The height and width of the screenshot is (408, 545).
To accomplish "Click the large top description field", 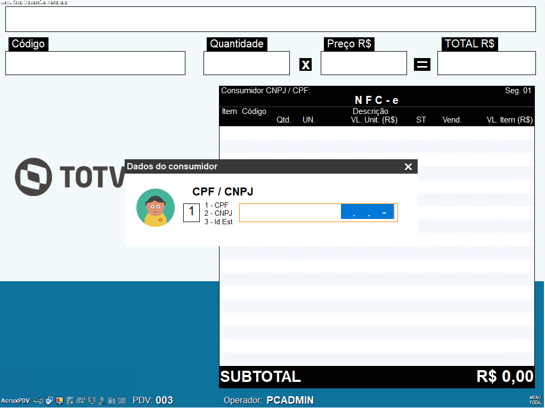I will pyautogui.click(x=271, y=19).
